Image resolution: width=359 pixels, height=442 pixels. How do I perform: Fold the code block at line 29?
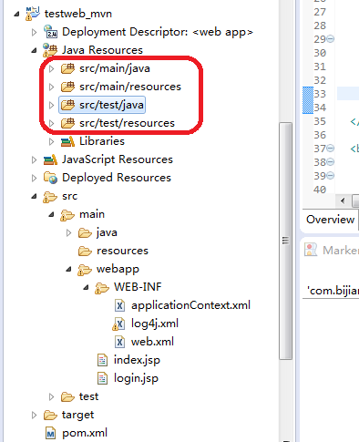(x=331, y=39)
